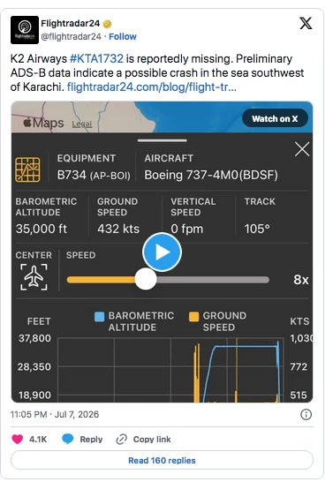Open the Flightradar24 profile avatar
Viewport: 333px width, 482px height.
(x=25, y=30)
